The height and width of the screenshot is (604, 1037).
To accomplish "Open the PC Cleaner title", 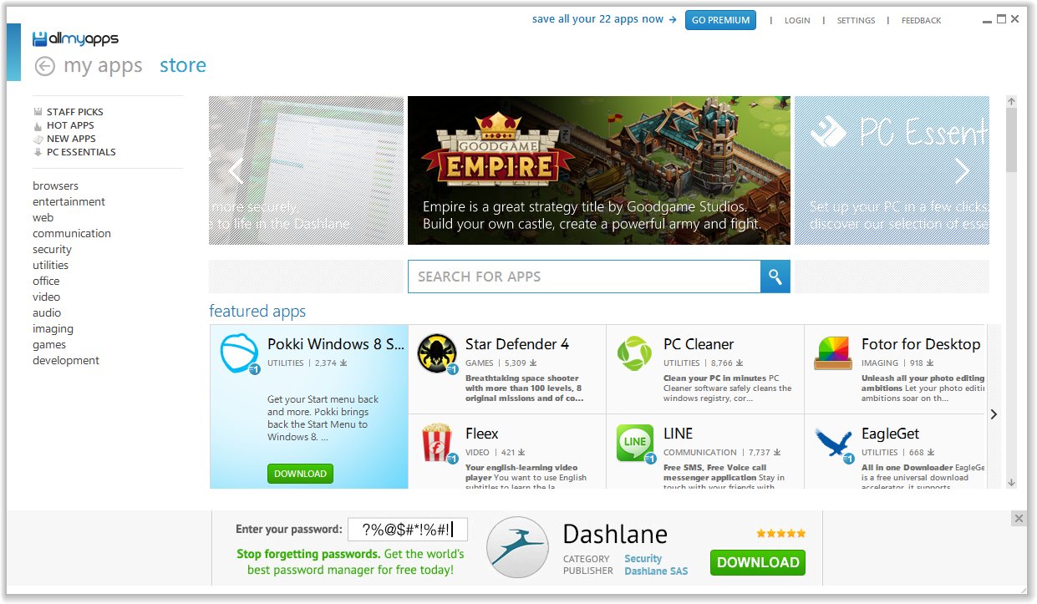I will (699, 344).
